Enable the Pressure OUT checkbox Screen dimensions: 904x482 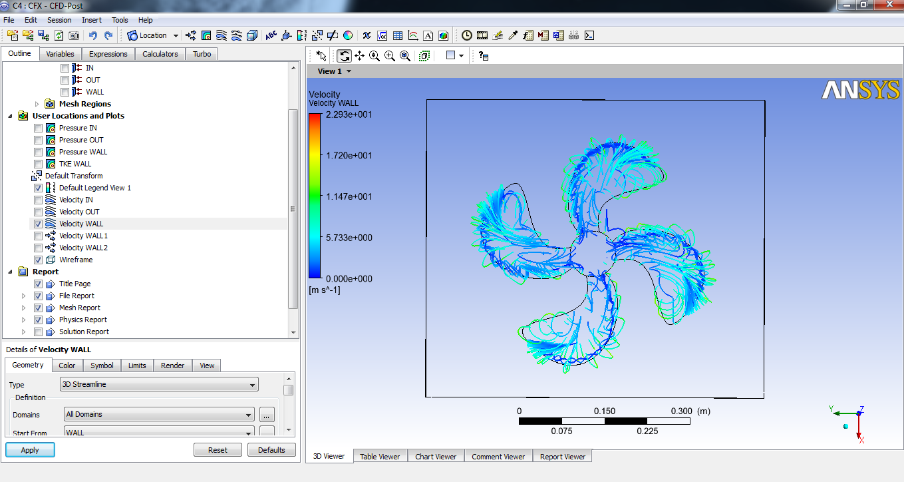[x=39, y=140]
